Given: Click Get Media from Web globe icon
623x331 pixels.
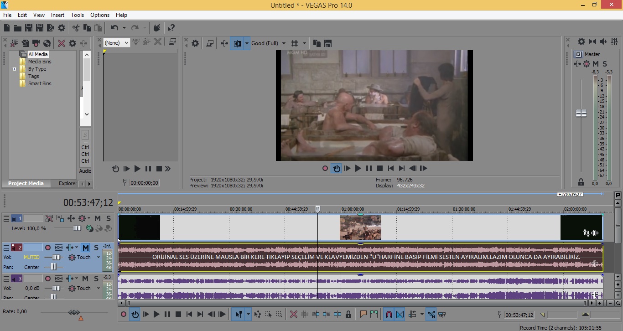Looking at the screenshot, I should [x=47, y=43].
